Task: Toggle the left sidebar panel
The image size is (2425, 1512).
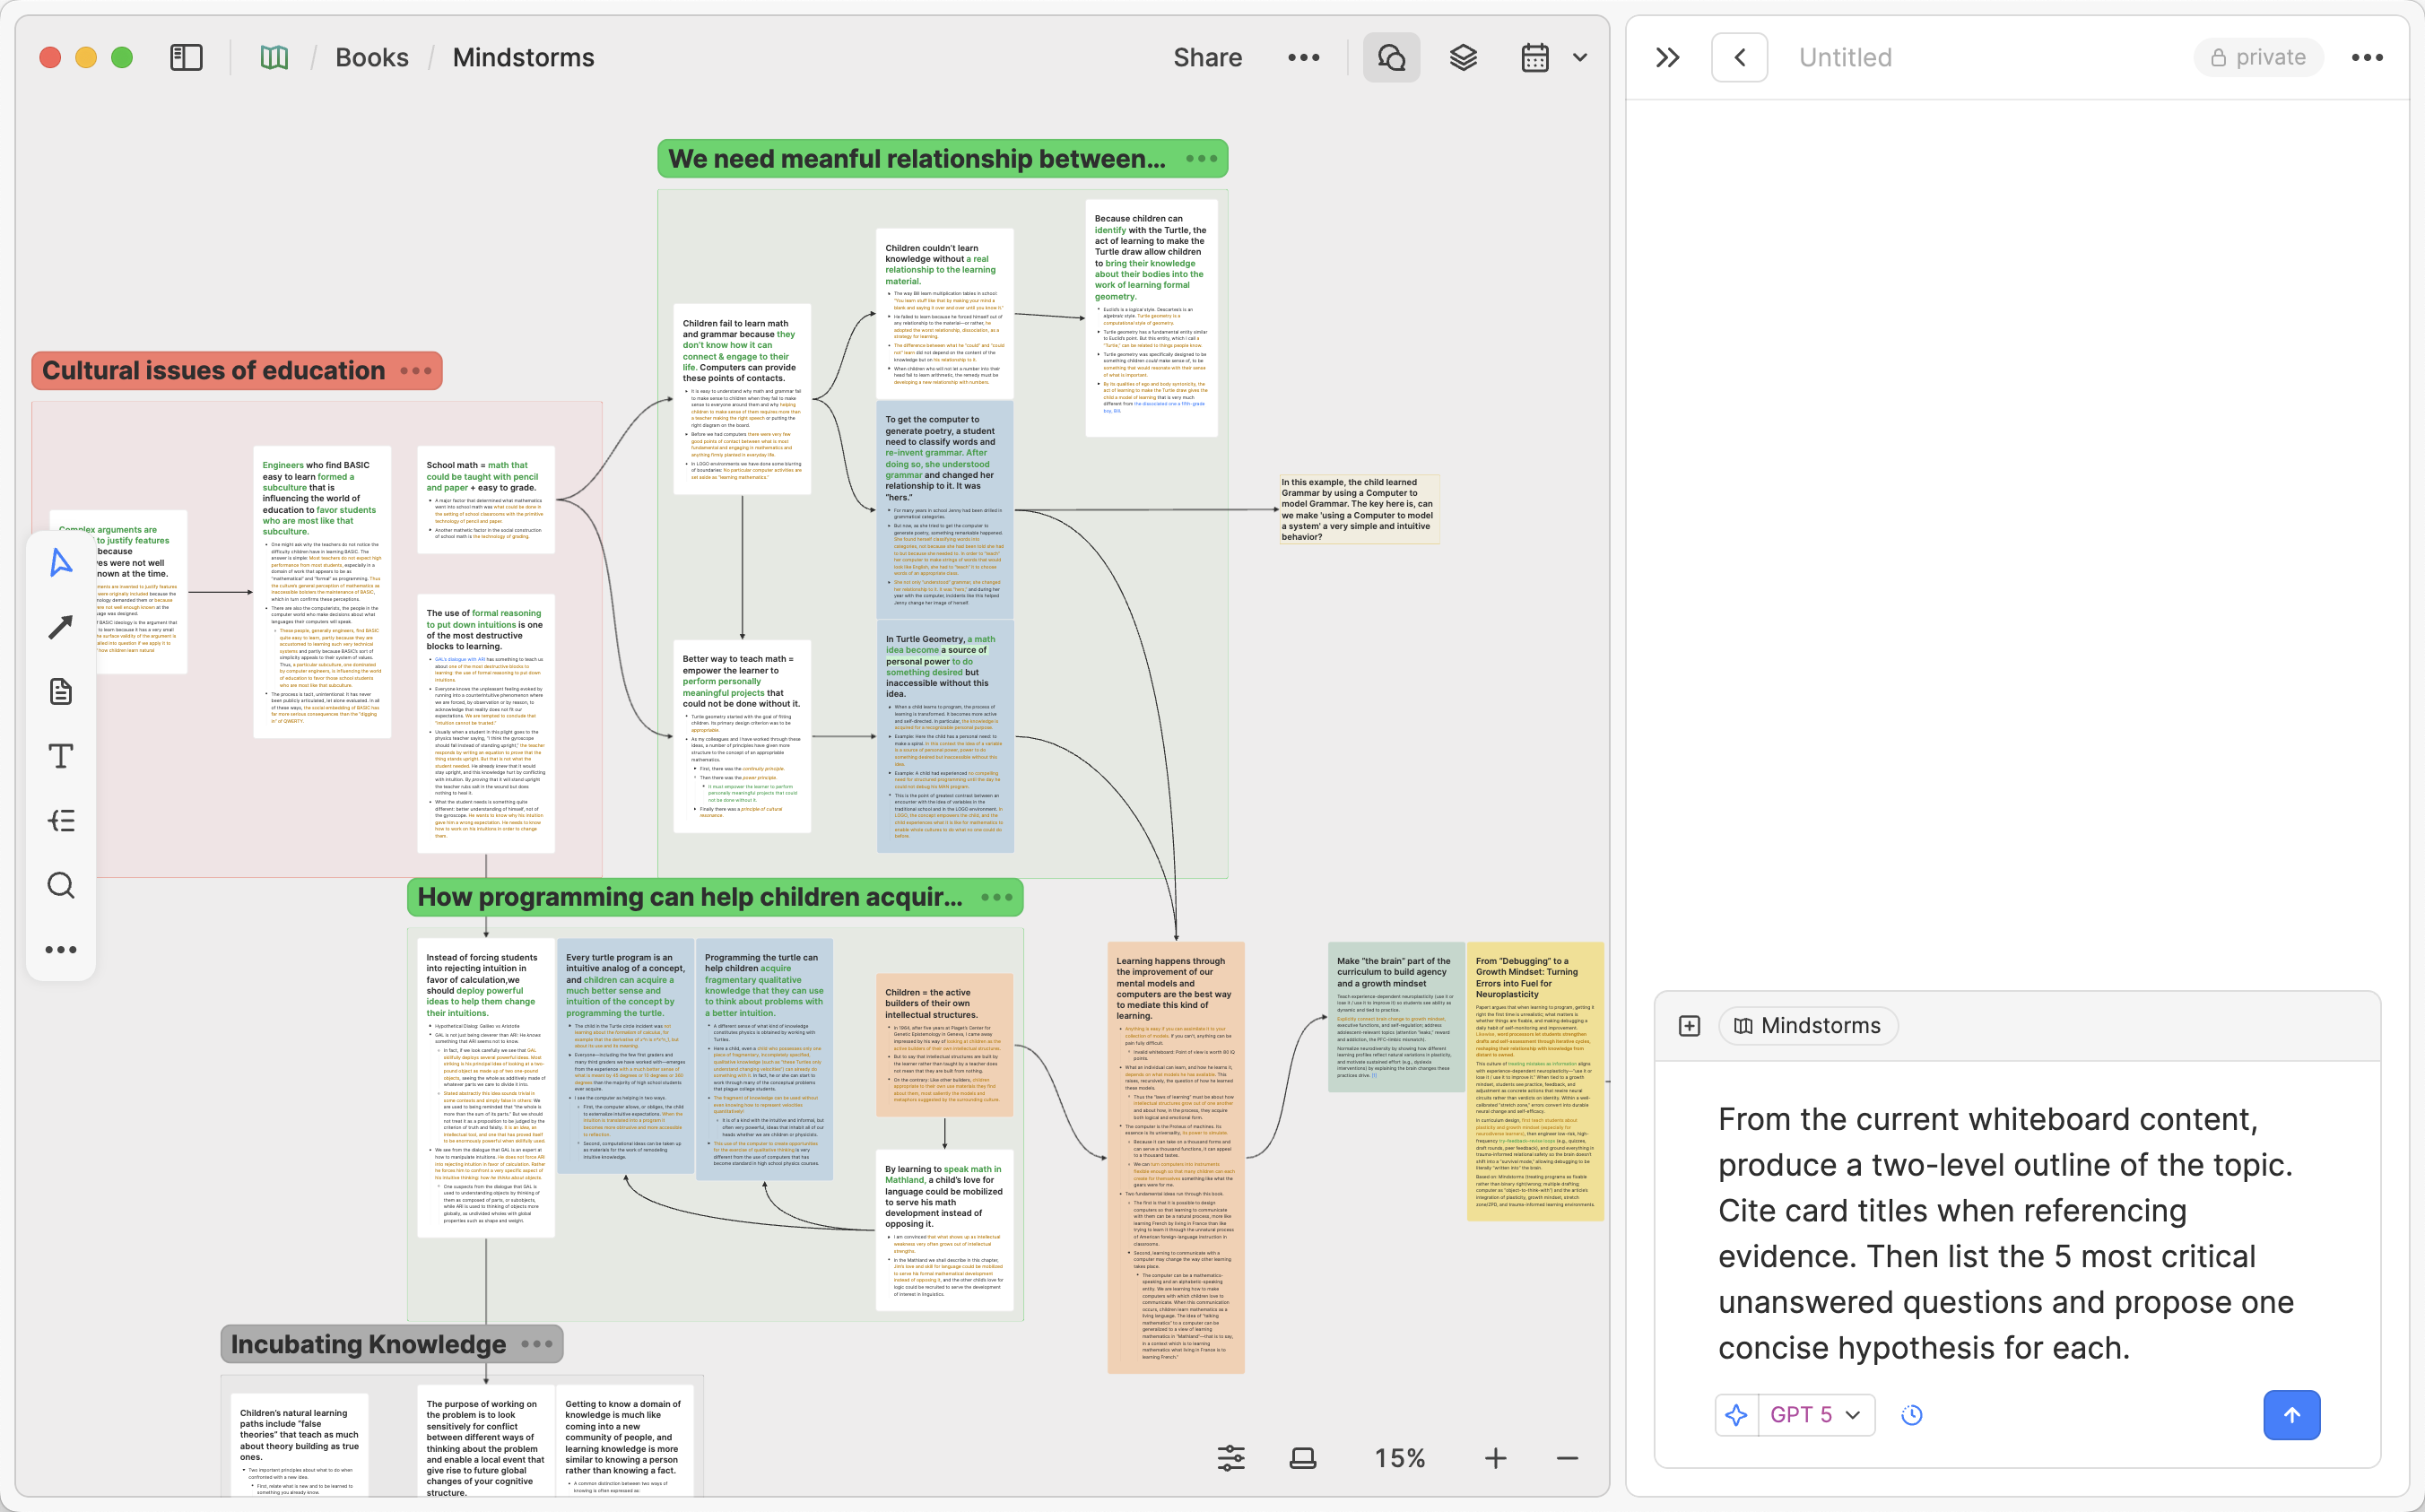Action: click(x=185, y=57)
